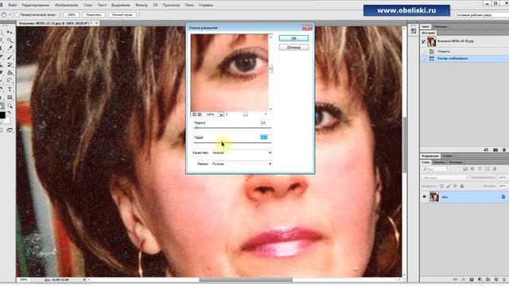Open preview zoom percent dropdown in dialog
Screen dimensions: 509x286
pyautogui.click(x=221, y=114)
